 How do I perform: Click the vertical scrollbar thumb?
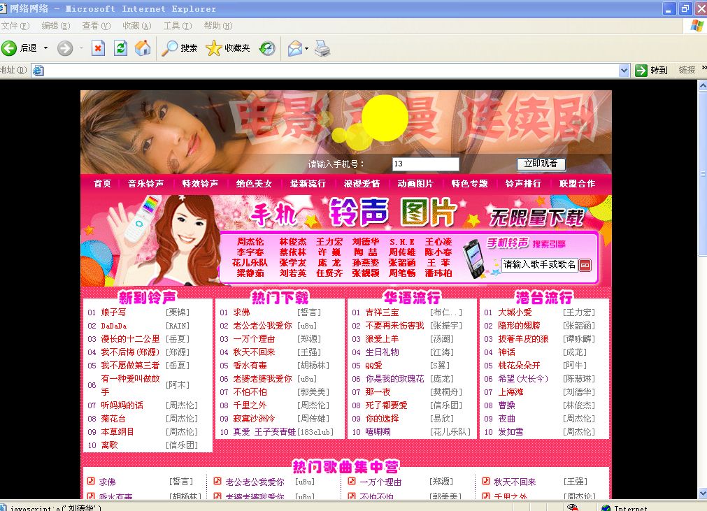click(x=702, y=173)
